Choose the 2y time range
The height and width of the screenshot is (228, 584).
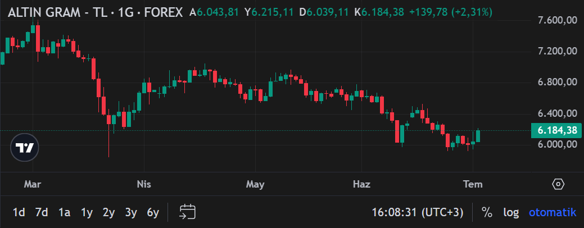tap(108, 213)
